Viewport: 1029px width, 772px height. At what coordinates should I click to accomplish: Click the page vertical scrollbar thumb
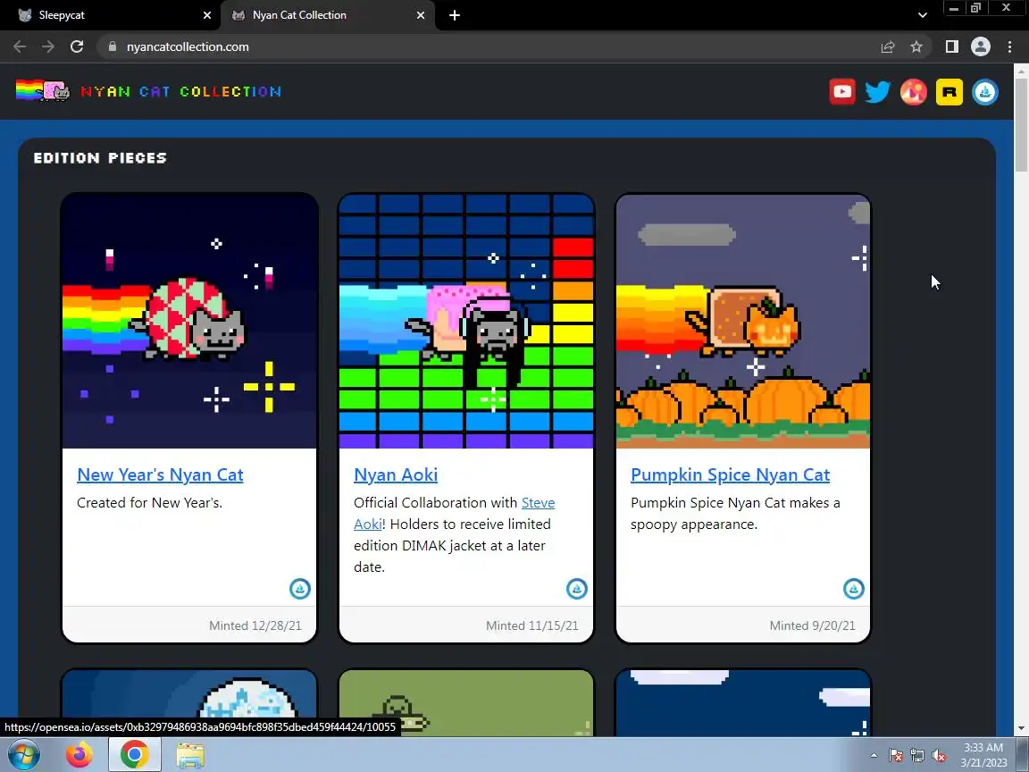click(x=1021, y=125)
